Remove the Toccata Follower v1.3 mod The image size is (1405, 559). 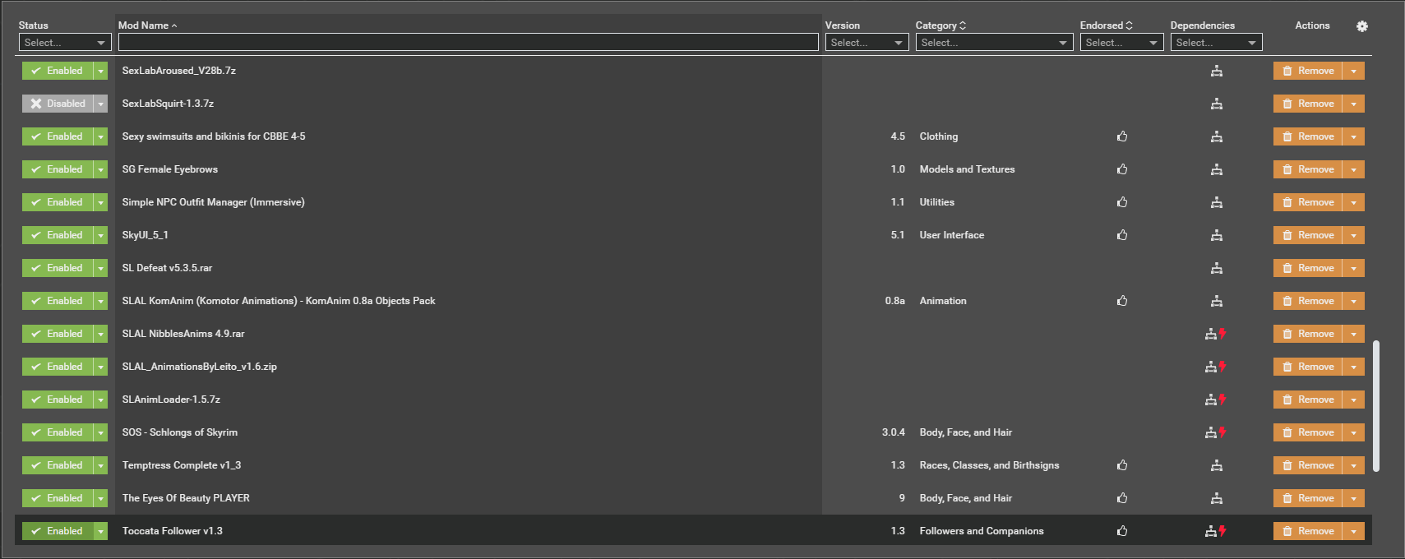[x=1308, y=531]
